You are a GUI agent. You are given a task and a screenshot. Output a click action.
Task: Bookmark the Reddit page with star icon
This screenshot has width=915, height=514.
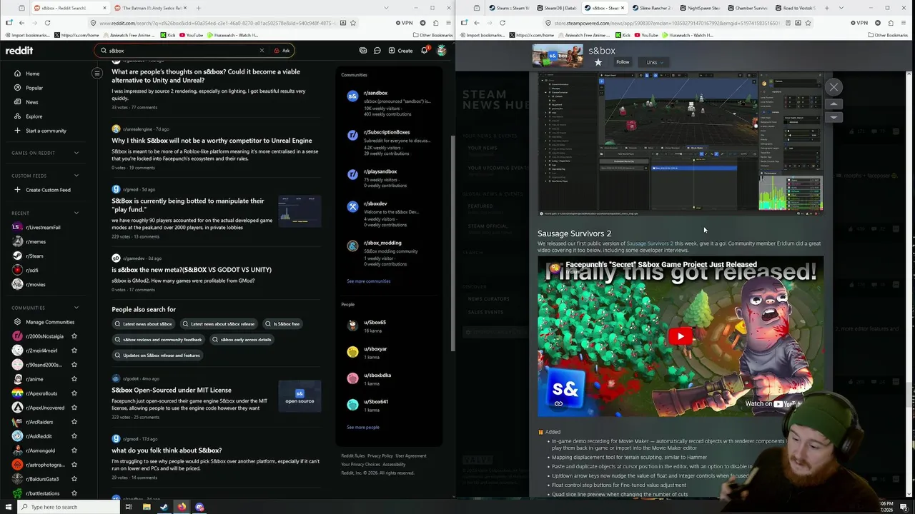pos(353,23)
